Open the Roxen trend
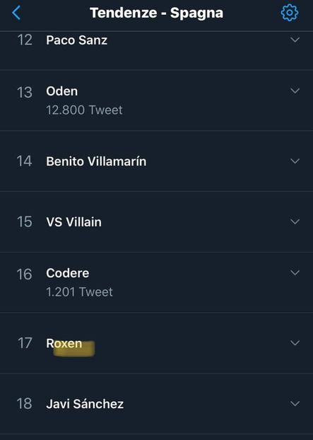 (64, 344)
